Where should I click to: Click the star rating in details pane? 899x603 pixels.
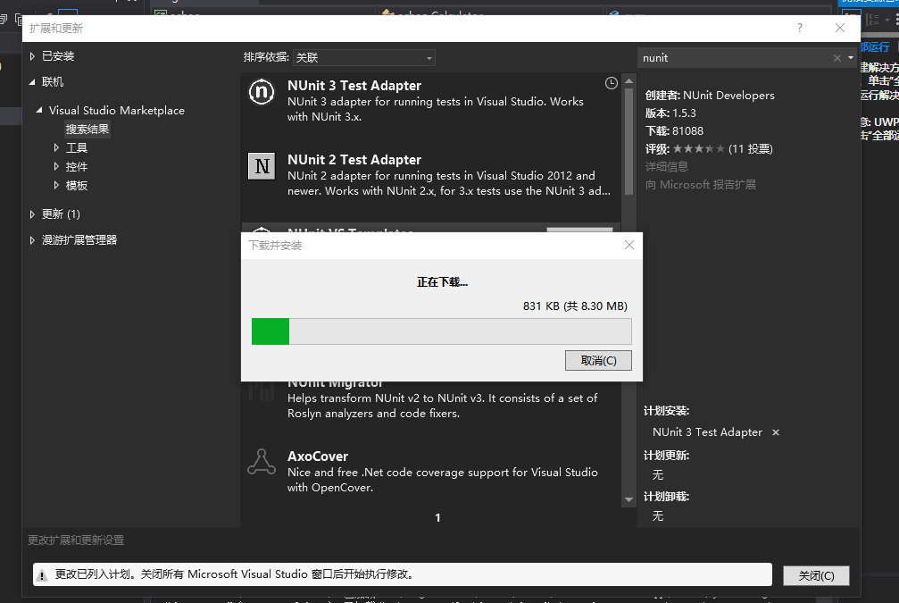(x=698, y=148)
